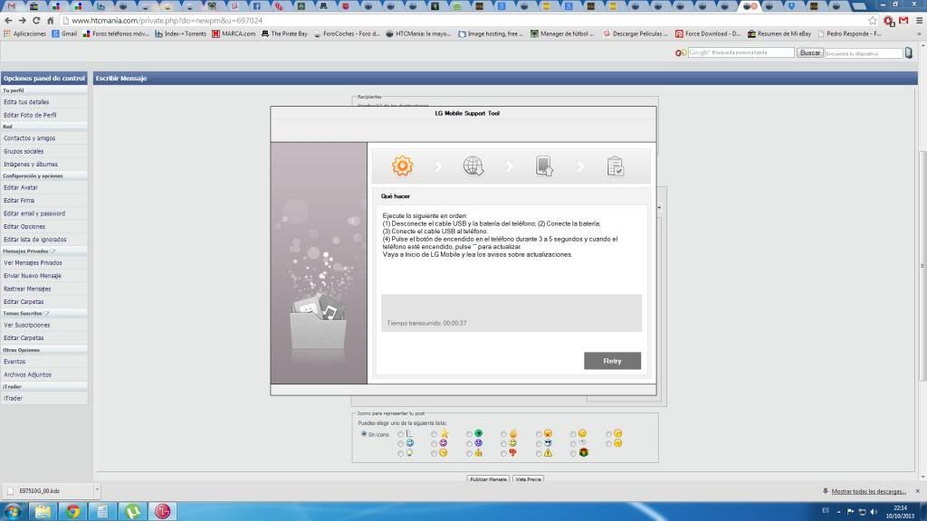The width and height of the screenshot is (927, 521).
Task: Select the star post icon radio button
Action: [x=434, y=434]
